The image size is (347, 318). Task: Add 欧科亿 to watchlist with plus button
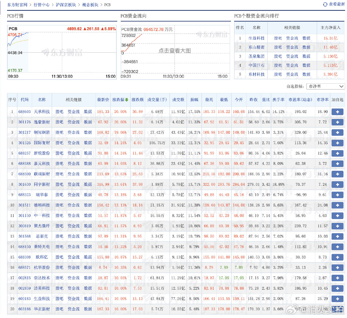[337, 257]
